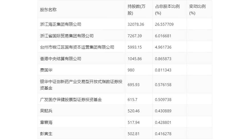250x139 pixels.
Task: Click the percentage 0.416278
Action: tap(163, 134)
